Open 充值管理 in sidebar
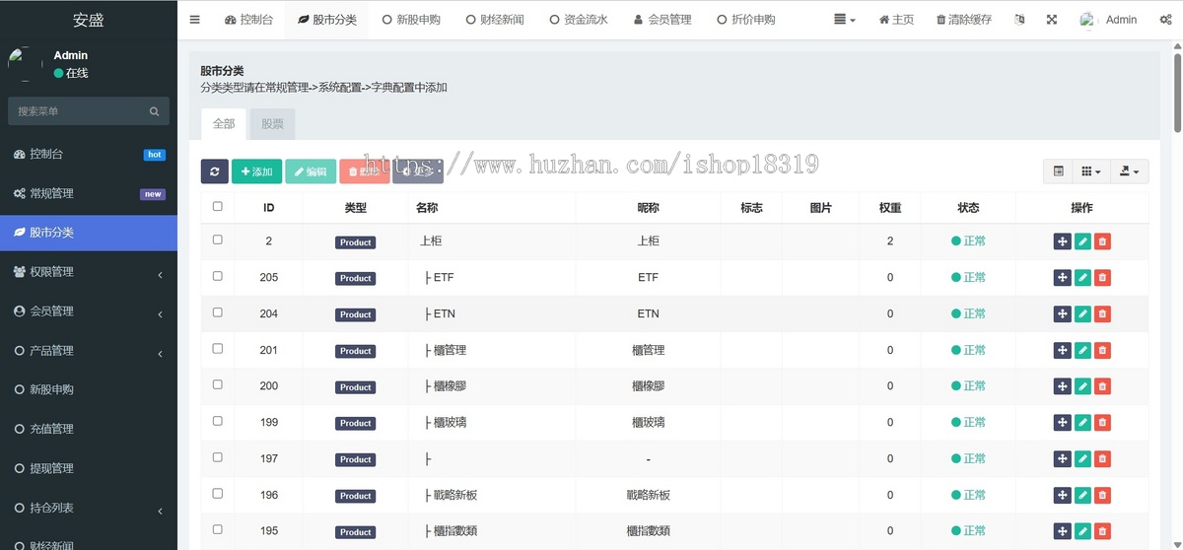Image resolution: width=1183 pixels, height=550 pixels. coord(89,430)
